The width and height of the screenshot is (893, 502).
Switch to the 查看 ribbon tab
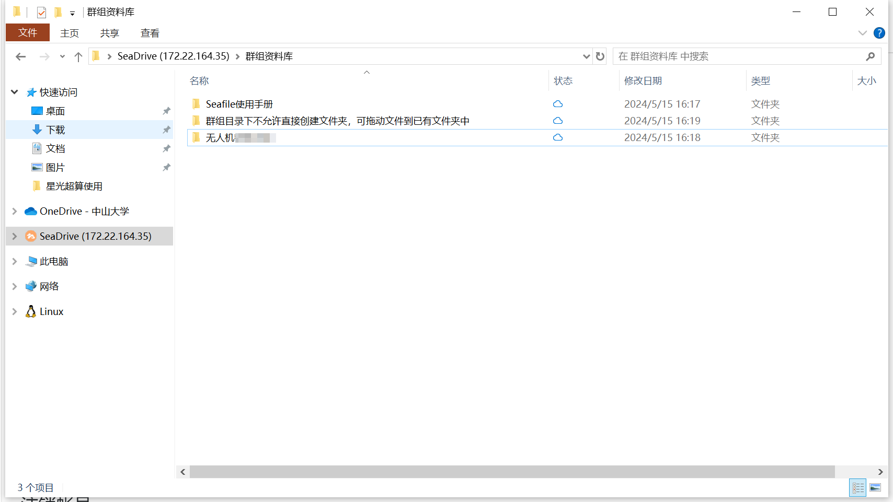(x=150, y=33)
